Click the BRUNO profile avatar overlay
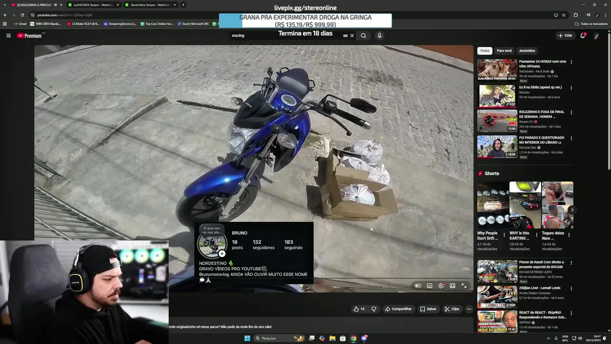Screen dimensions: 611x344 pyautogui.click(x=212, y=243)
